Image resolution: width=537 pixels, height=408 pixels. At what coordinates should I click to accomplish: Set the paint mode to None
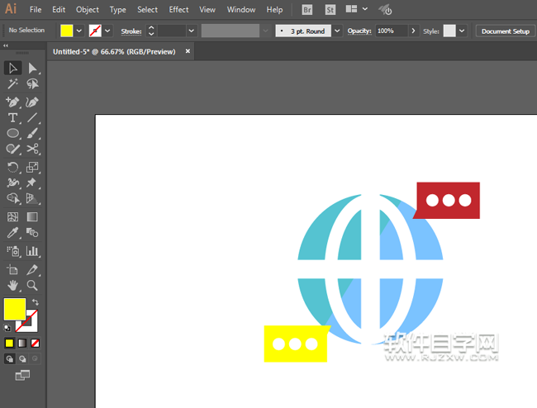coord(36,343)
